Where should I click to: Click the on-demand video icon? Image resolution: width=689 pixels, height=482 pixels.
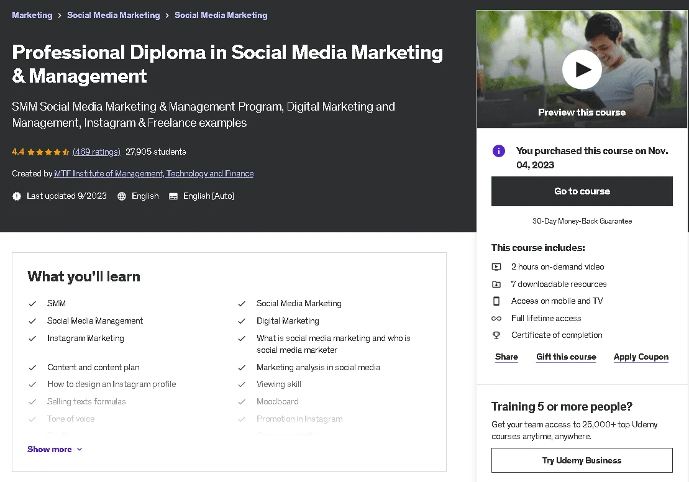[x=496, y=266]
